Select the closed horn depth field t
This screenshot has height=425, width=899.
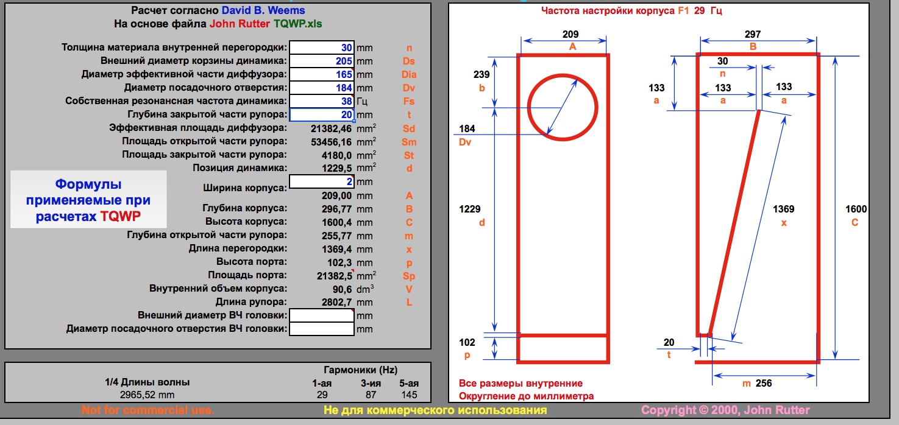tap(321, 115)
